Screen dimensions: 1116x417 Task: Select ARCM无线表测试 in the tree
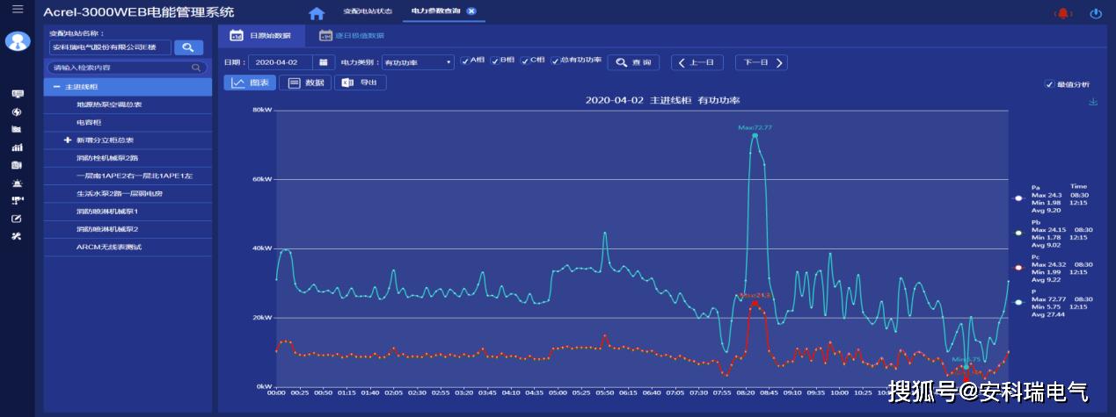point(128,247)
